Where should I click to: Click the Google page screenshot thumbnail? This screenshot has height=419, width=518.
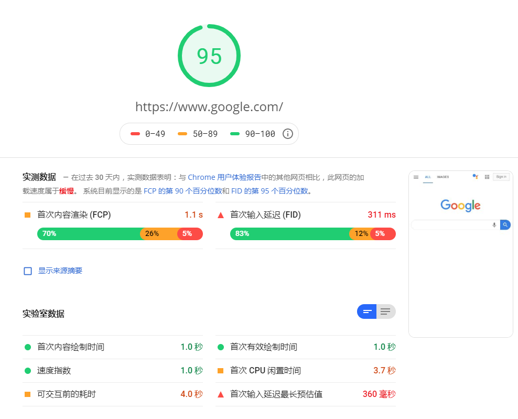click(460, 254)
